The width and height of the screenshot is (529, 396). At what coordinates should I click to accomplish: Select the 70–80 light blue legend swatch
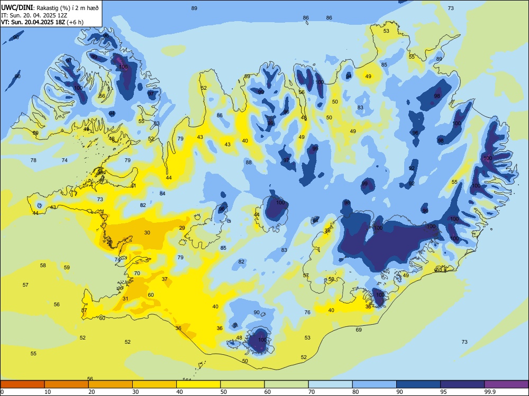click(330, 384)
